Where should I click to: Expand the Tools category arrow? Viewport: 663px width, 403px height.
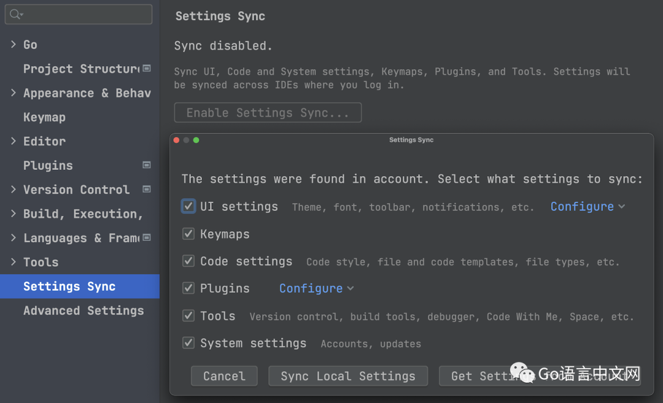pyautogui.click(x=14, y=262)
